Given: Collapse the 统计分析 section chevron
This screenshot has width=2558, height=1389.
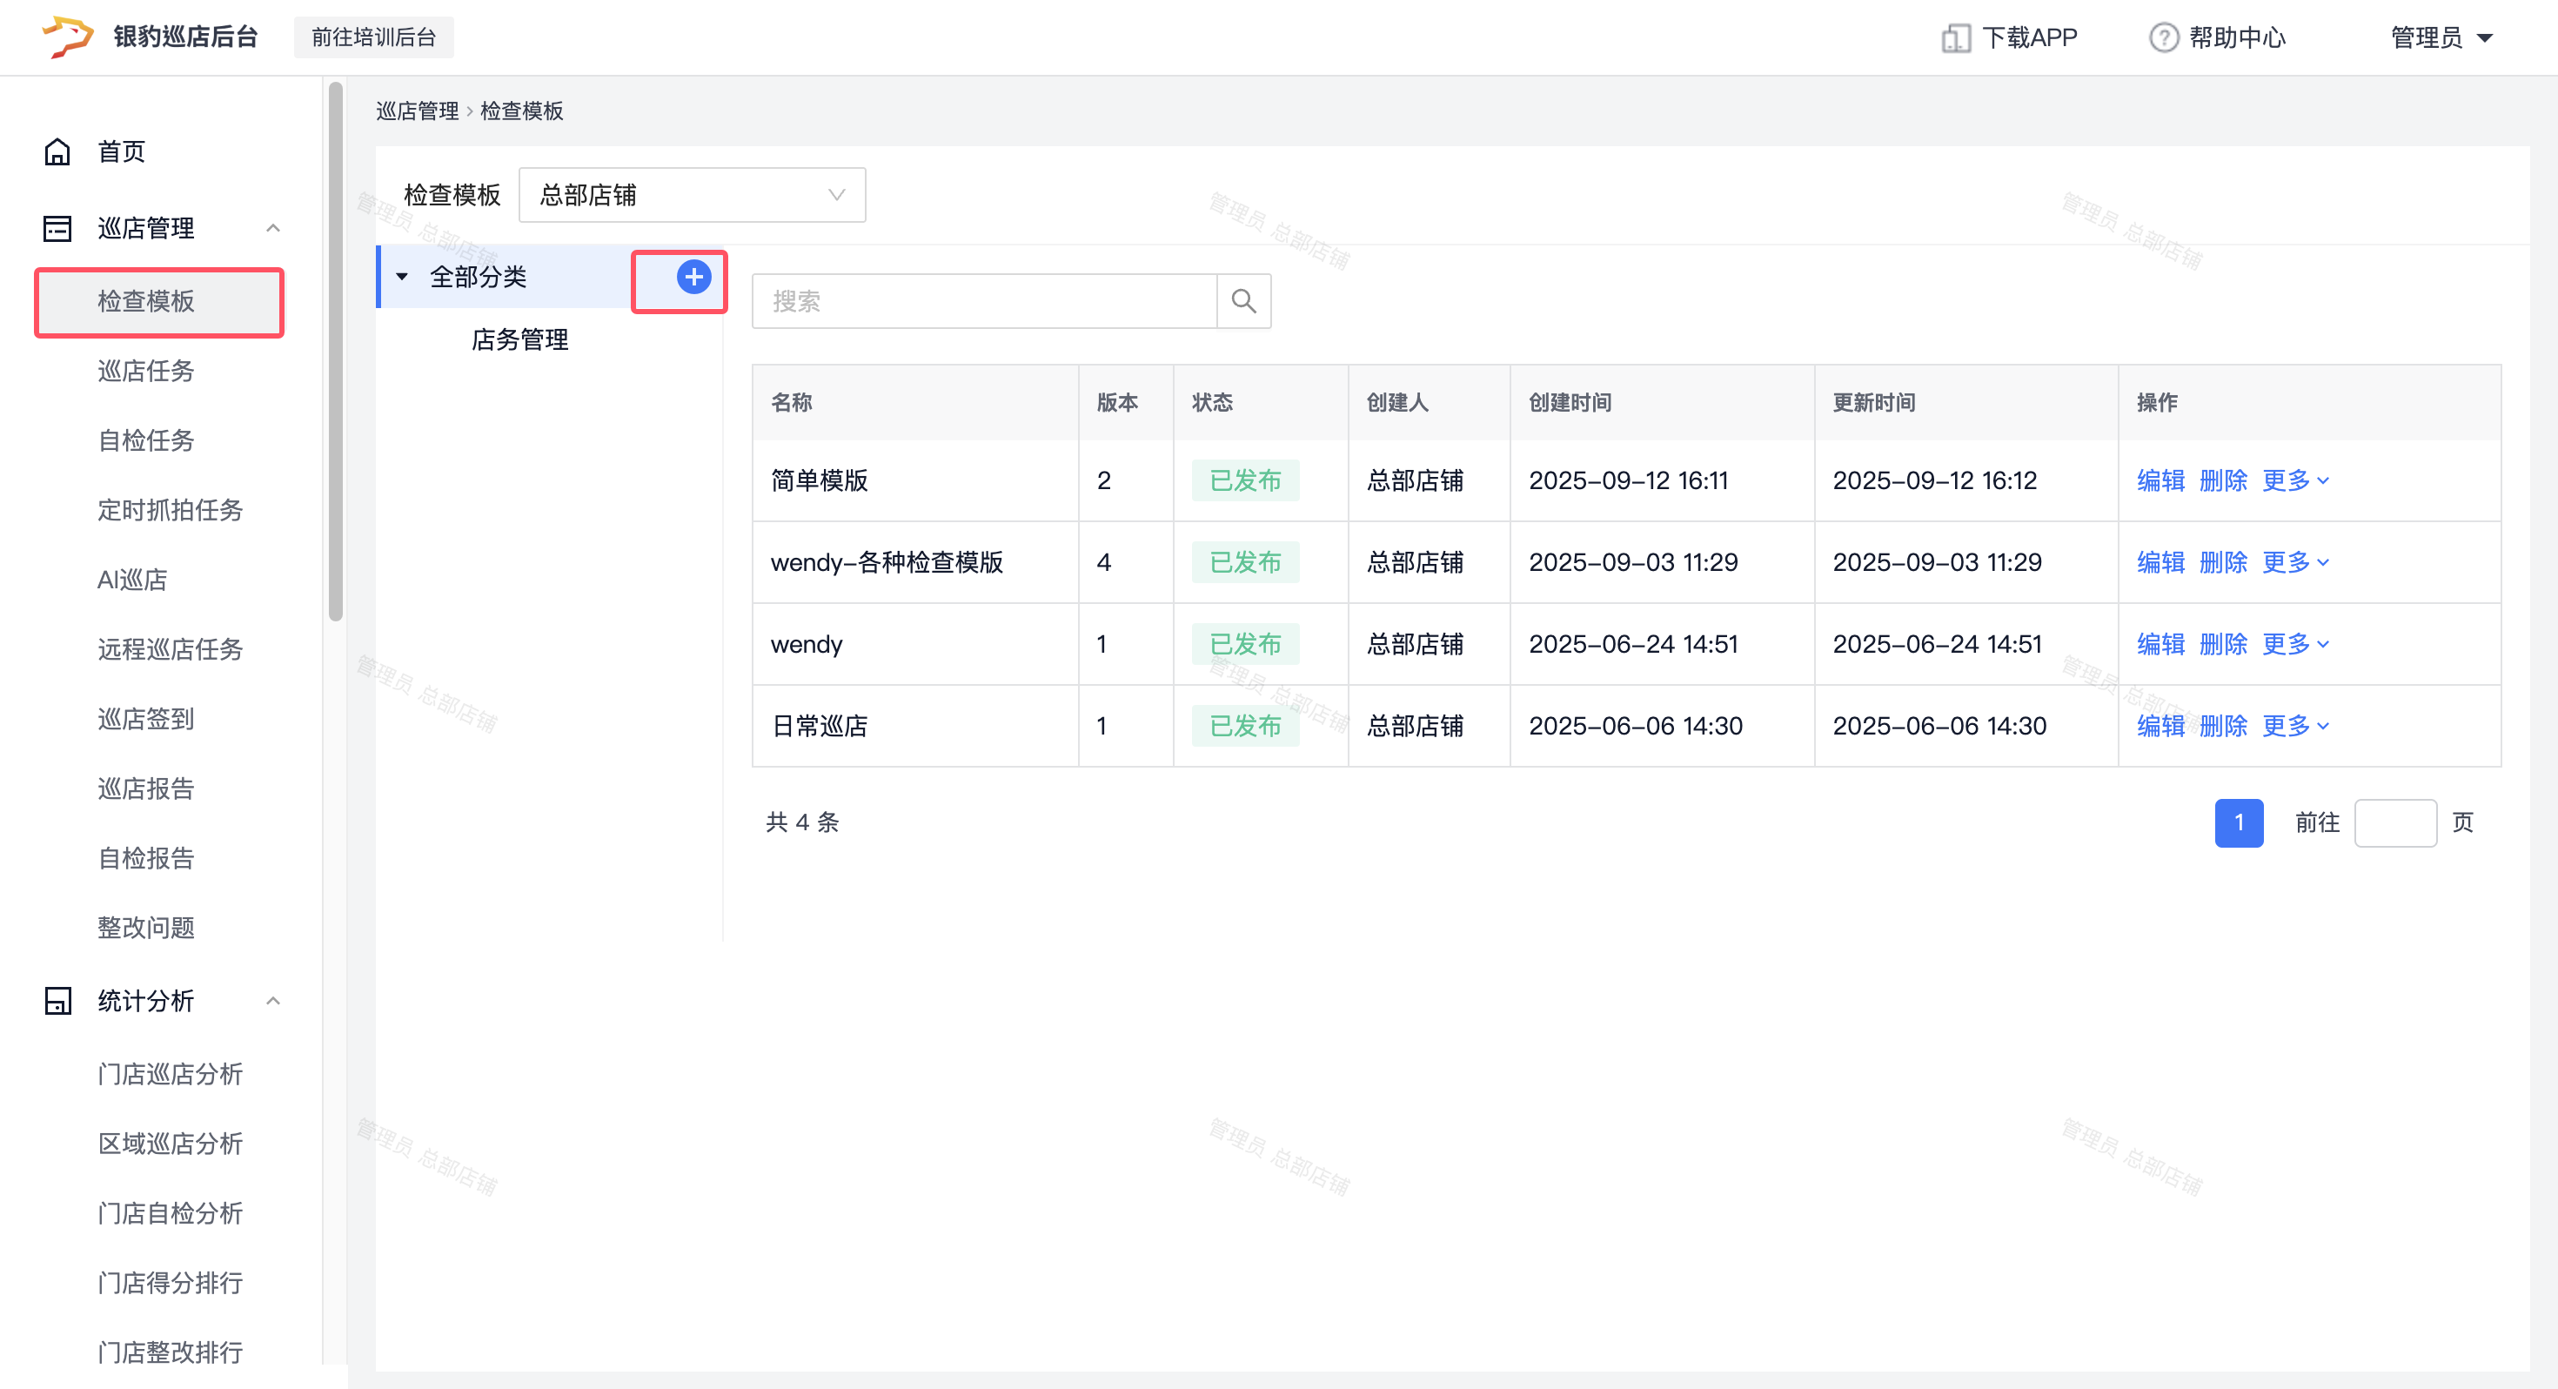Looking at the screenshot, I should click(x=273, y=1001).
